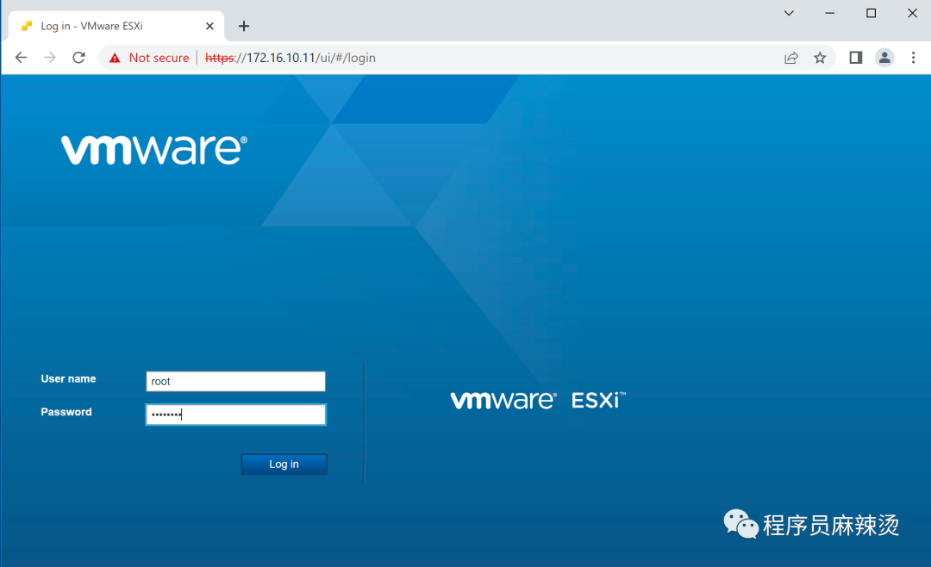Open the tab search chevron
The width and height of the screenshot is (931, 567).
[x=789, y=13]
